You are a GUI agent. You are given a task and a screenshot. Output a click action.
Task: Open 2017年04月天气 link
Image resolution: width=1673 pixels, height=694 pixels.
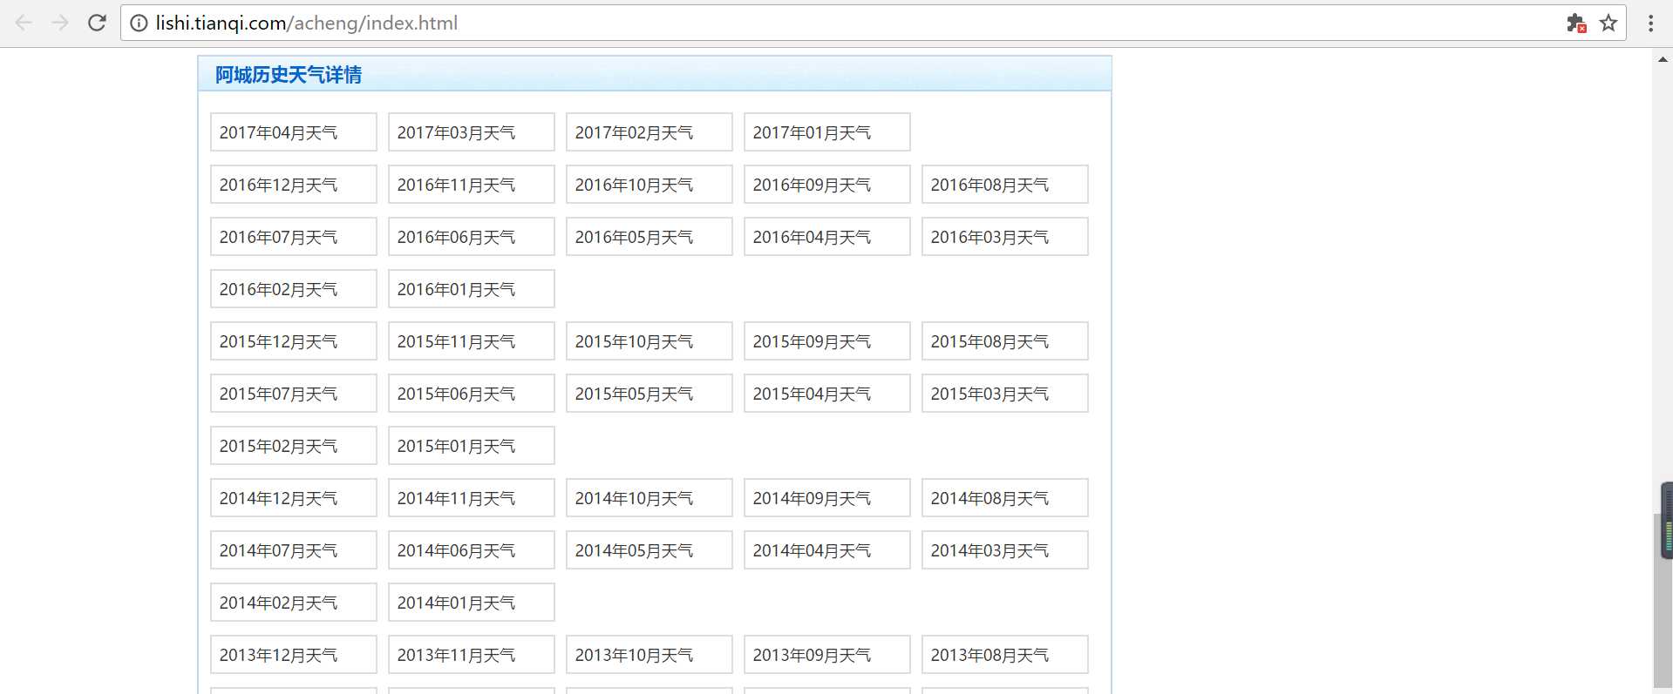click(294, 132)
